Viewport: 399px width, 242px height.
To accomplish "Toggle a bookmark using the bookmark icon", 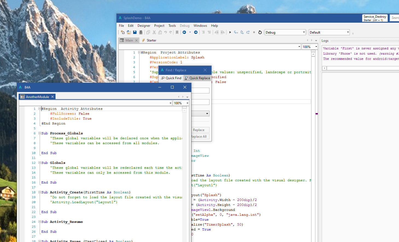I will point(177,32).
